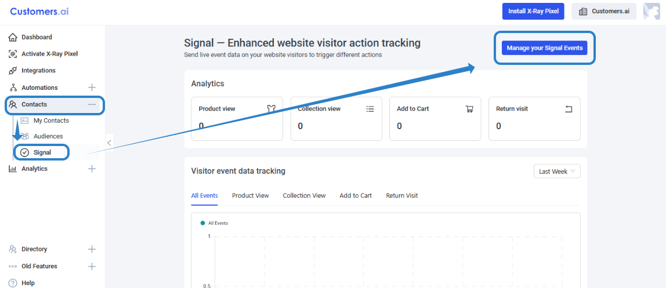Expand the Automations menu with plus
The height and width of the screenshot is (288, 666).
point(92,88)
